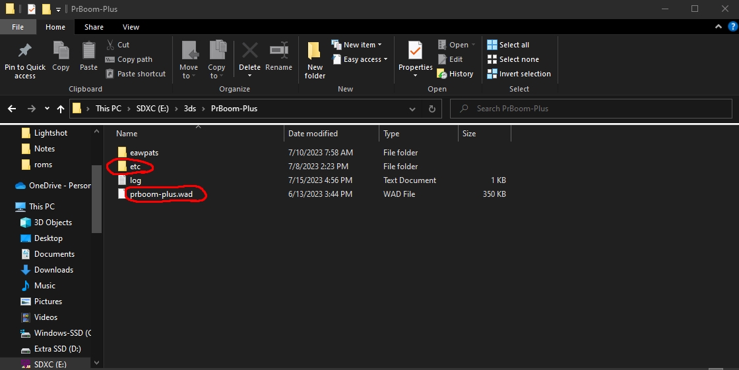739x370 pixels.
Task: Click Edit in the ribbon Open group
Action: click(450, 59)
